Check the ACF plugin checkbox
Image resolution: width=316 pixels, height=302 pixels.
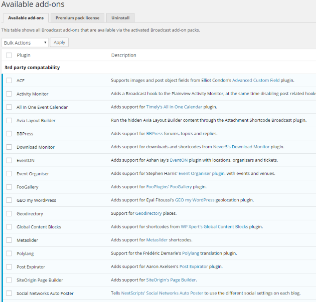pos(9,81)
